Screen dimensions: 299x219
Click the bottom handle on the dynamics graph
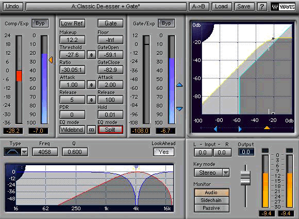(x=273, y=114)
